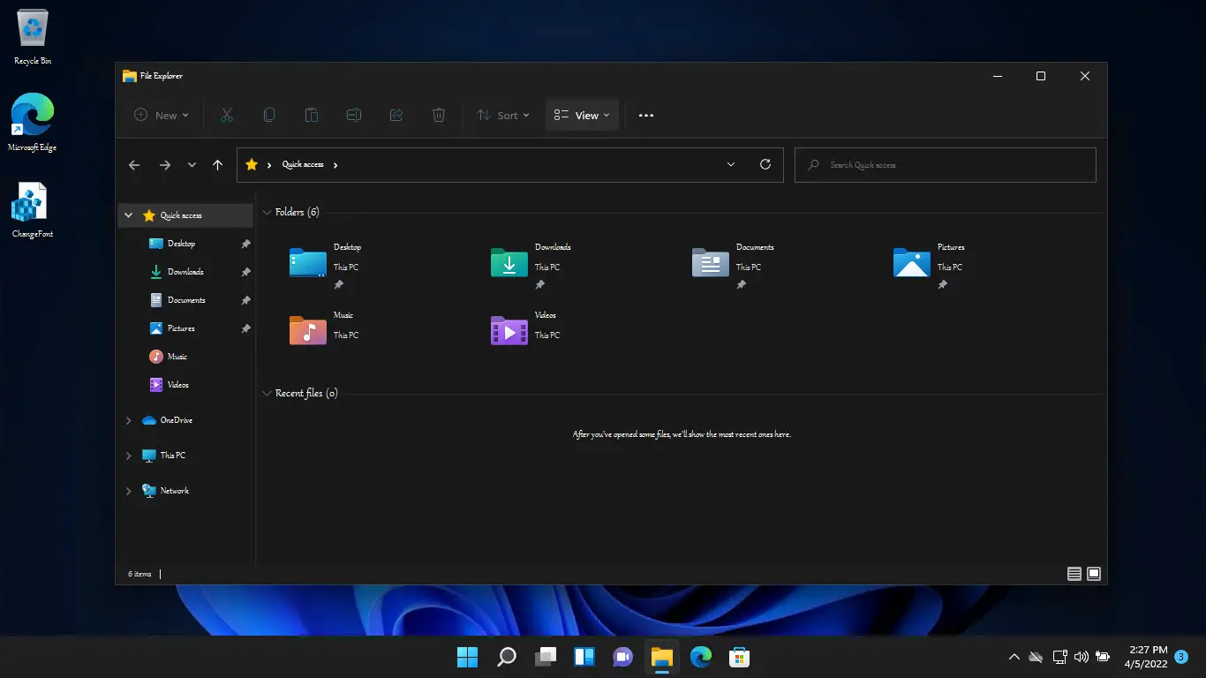Click the Paste clipboard icon
This screenshot has width=1206, height=678.
coord(312,115)
